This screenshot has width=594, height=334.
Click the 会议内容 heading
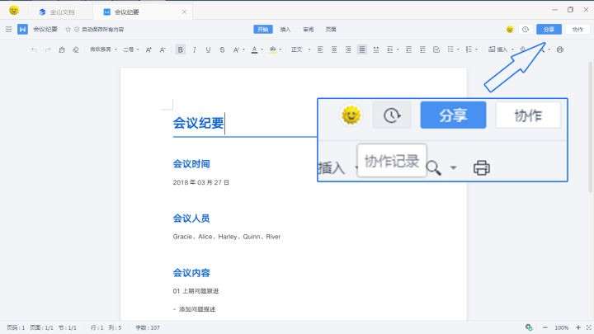pos(191,273)
